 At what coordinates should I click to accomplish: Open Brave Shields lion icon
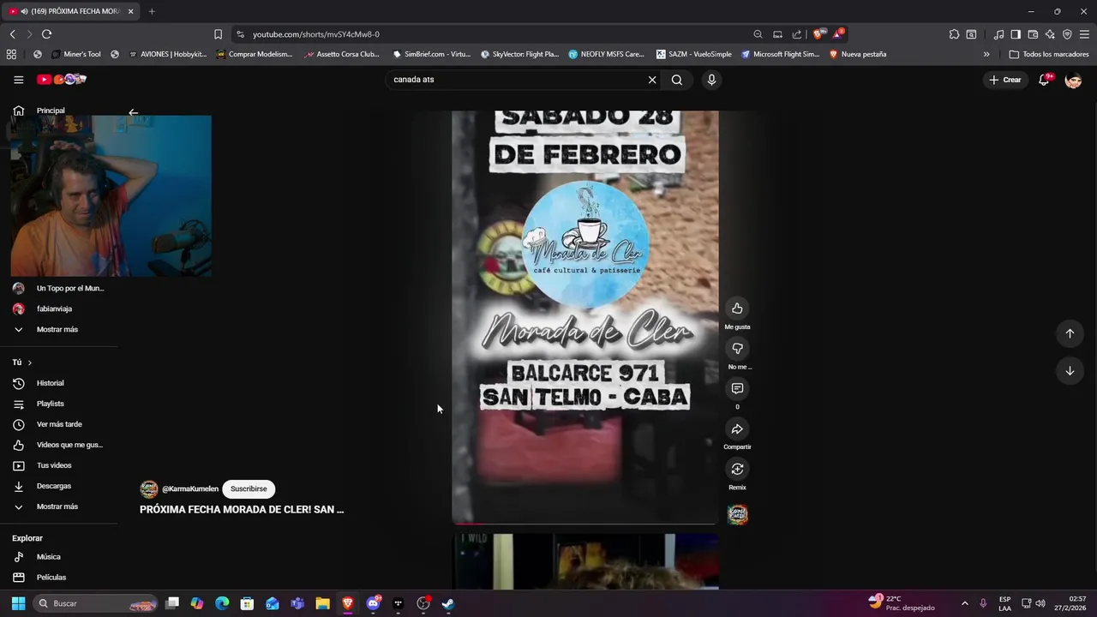click(x=818, y=34)
